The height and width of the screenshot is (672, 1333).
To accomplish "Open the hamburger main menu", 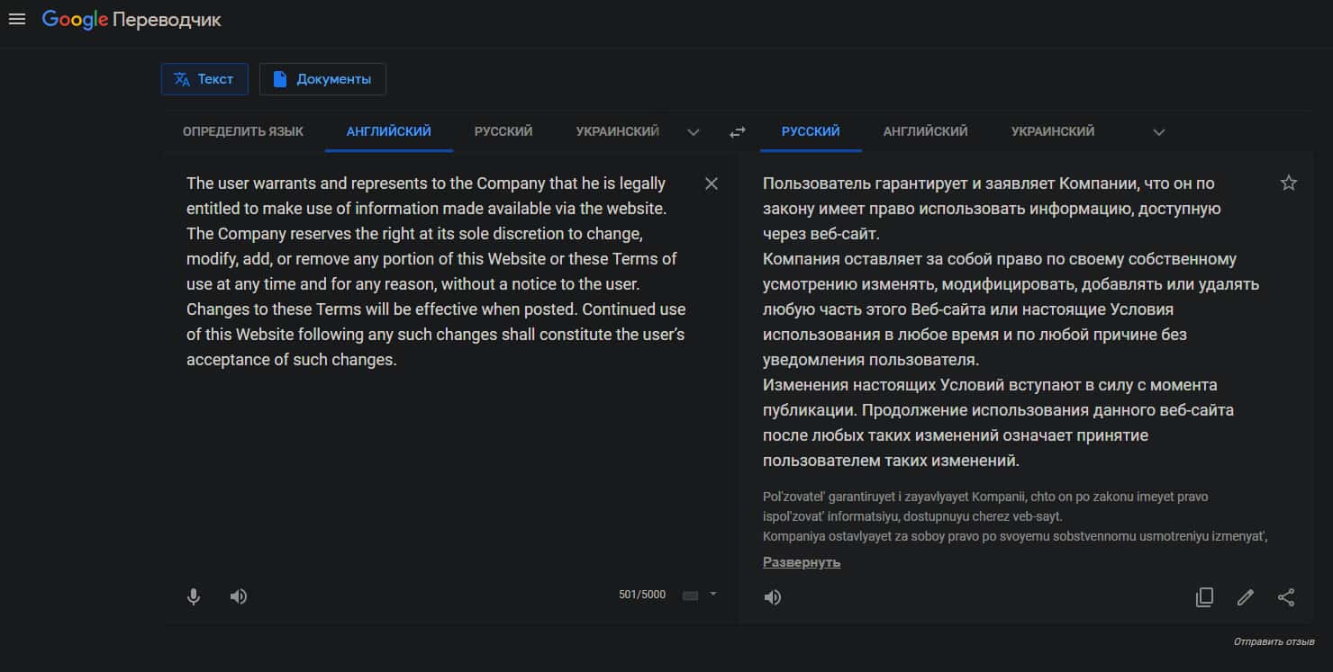I will click(16, 19).
